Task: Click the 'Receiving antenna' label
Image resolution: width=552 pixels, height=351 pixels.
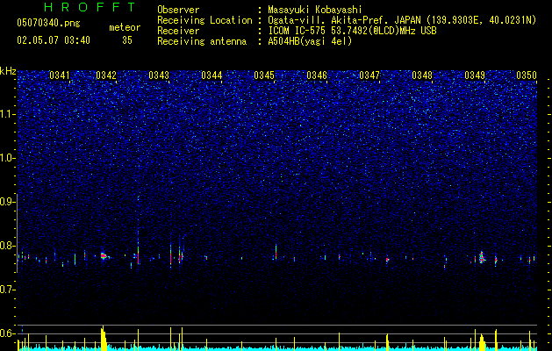Action: pyautogui.click(x=202, y=41)
